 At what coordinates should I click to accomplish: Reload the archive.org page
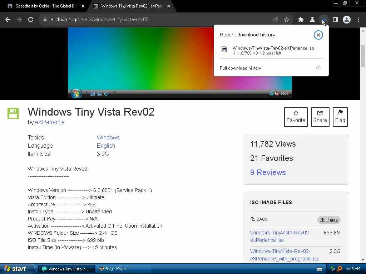(x=31, y=20)
